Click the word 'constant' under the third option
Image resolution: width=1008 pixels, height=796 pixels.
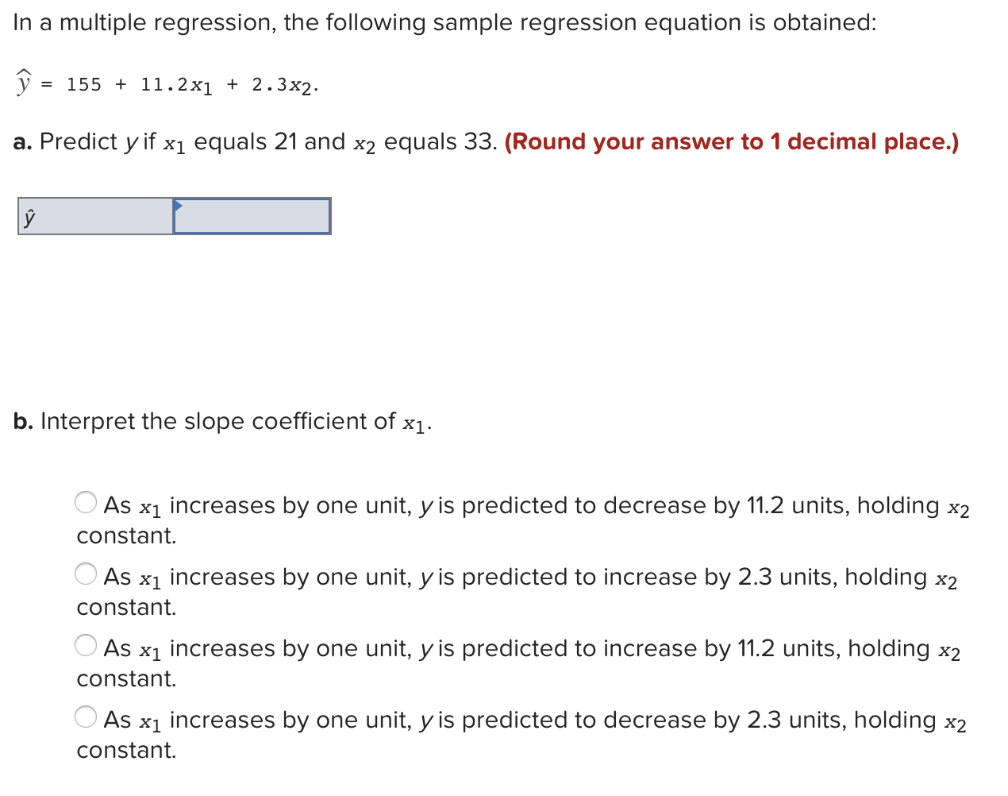[x=125, y=678]
